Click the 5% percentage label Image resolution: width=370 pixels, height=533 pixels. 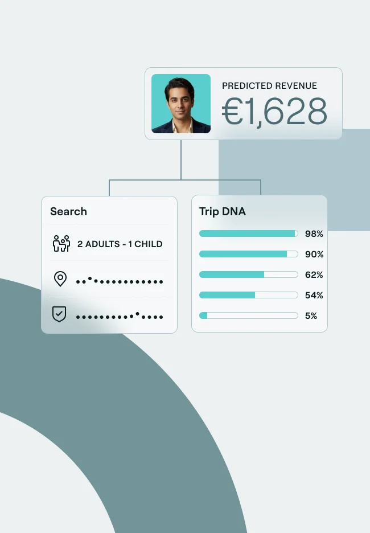(311, 315)
